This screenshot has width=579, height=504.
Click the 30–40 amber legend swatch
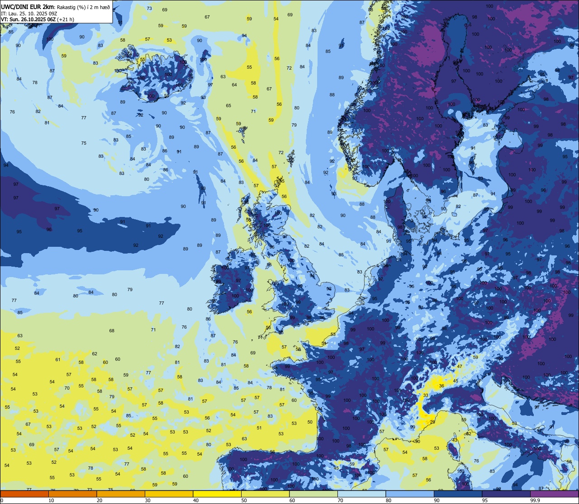(x=169, y=494)
